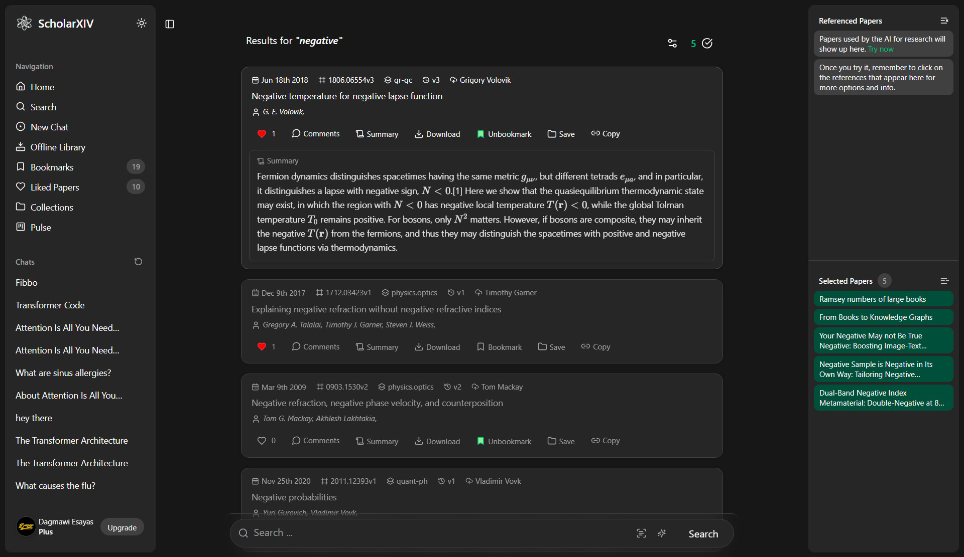Click the Search button in bottom bar
Viewport: 964px width, 557px height.
[x=703, y=534]
